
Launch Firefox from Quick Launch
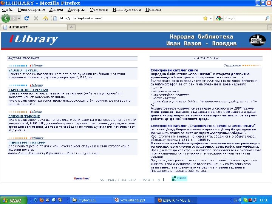42,200
